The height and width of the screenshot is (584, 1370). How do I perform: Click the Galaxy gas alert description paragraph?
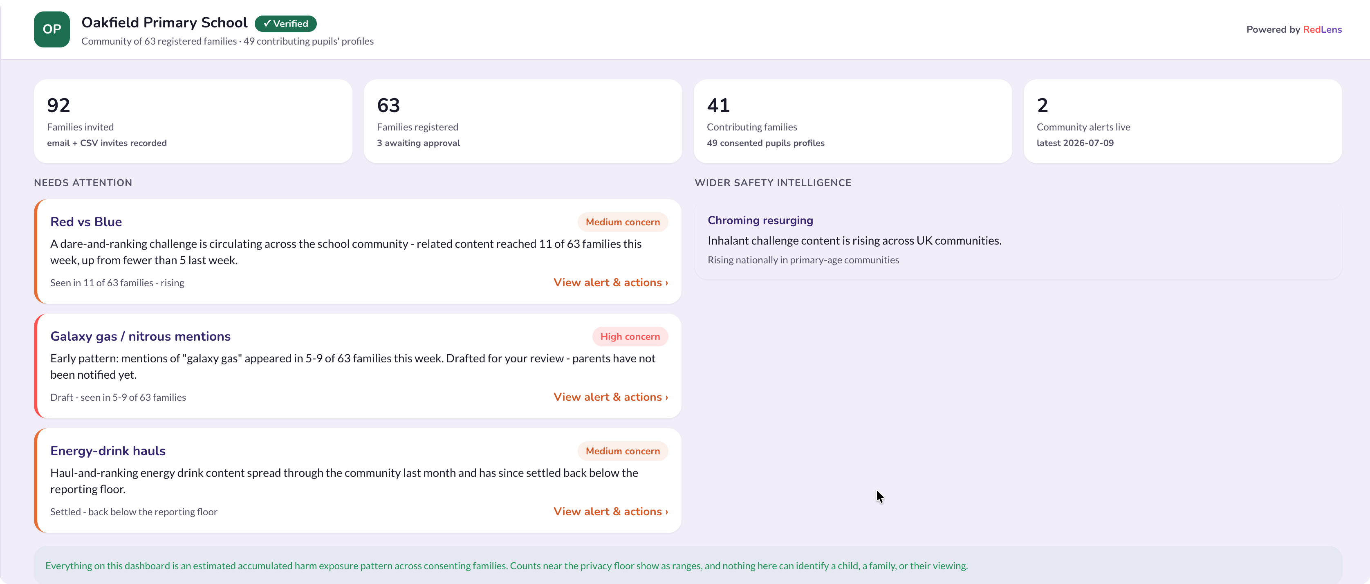click(352, 366)
